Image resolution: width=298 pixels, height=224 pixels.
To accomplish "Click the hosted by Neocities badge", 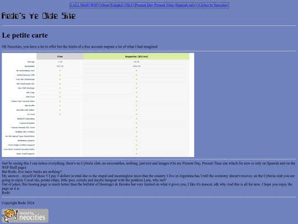I will click(x=25, y=216).
